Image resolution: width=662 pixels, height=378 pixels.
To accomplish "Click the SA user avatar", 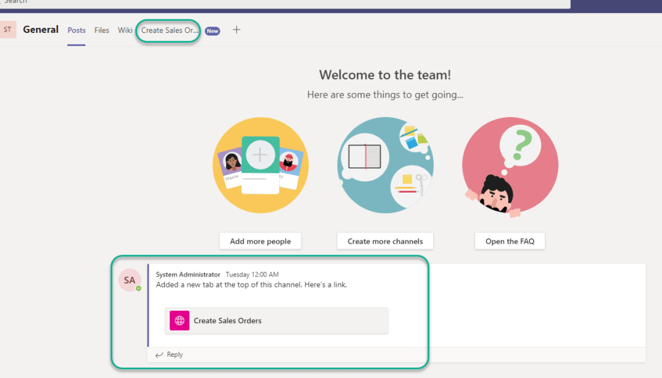I will (x=129, y=280).
